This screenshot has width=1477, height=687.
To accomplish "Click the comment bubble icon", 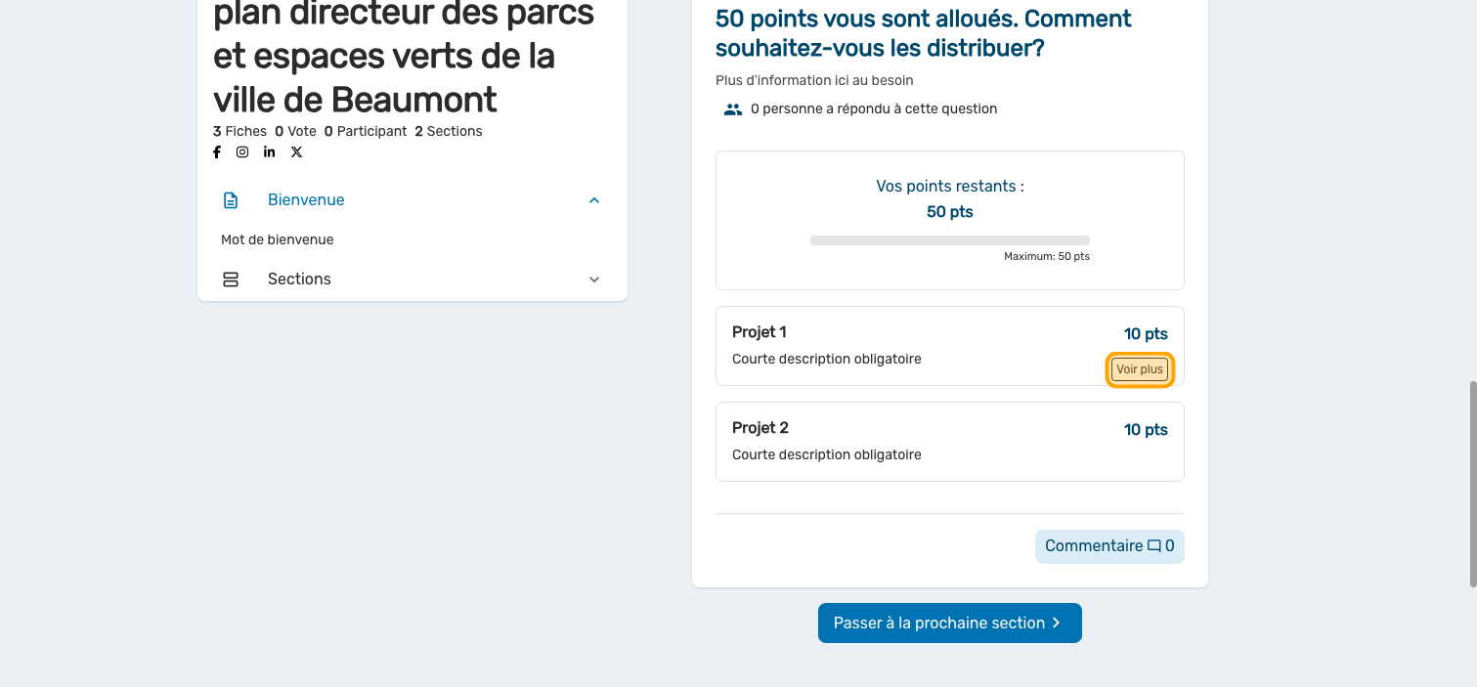I will [x=1154, y=546].
